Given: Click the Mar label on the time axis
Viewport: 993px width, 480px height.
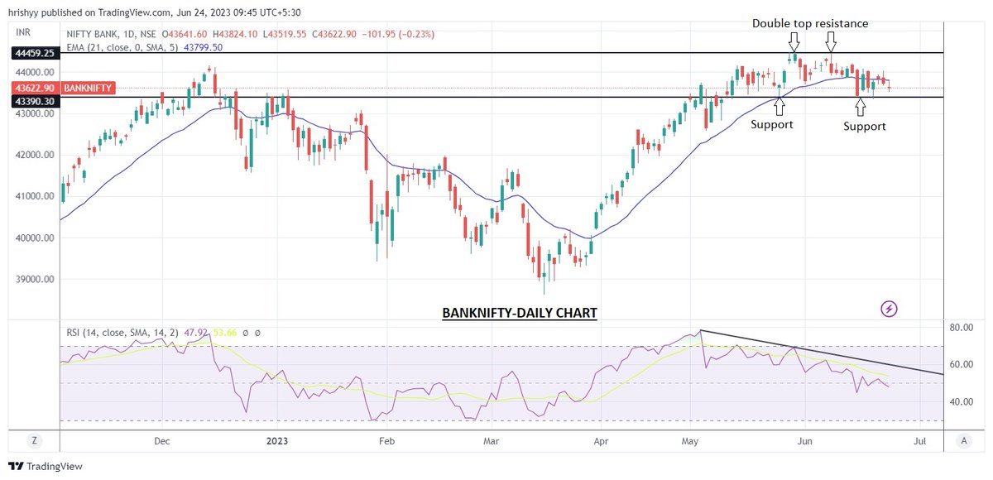Looking at the screenshot, I should point(492,441).
